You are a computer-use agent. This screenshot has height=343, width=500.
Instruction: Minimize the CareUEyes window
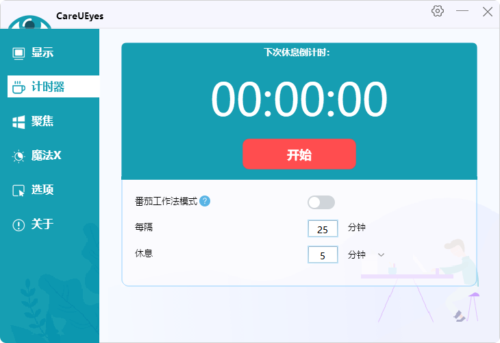pyautogui.click(x=462, y=11)
